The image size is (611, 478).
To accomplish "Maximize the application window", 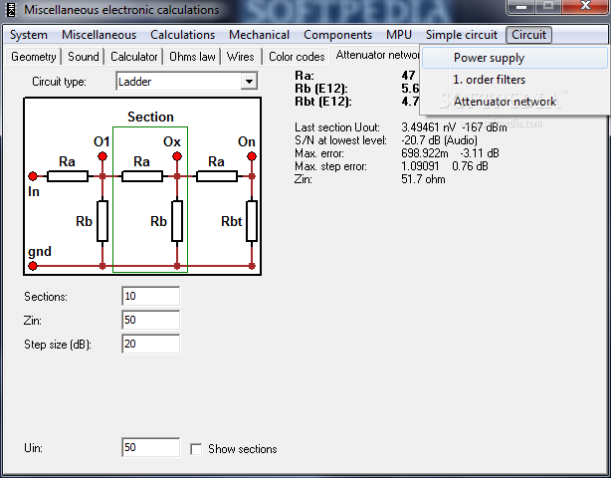I will tap(548, 7).
